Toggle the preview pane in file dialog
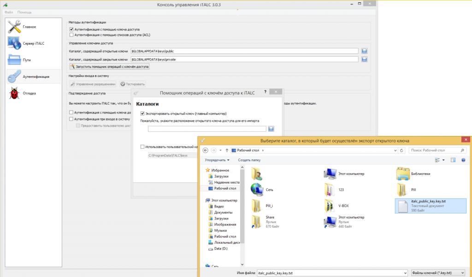This screenshot has height=277, width=472. tap(453, 160)
